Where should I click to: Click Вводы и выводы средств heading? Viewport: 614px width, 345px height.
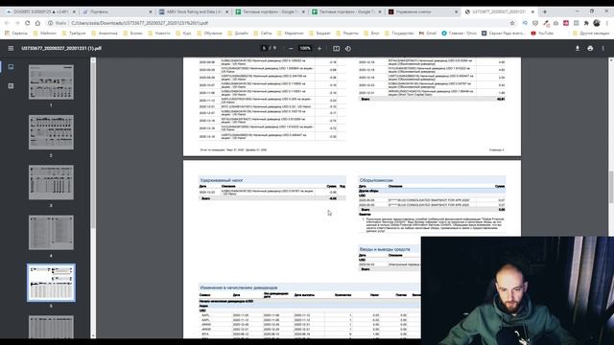[385, 249]
